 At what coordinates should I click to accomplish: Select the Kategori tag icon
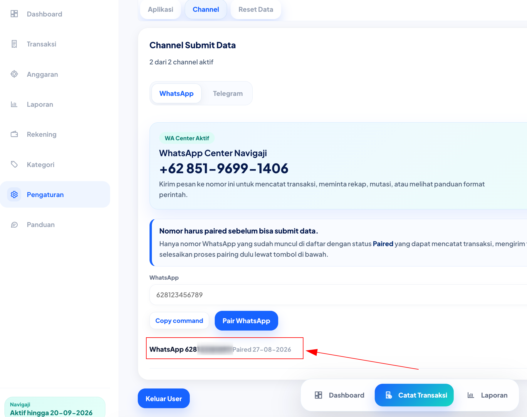pyautogui.click(x=14, y=164)
